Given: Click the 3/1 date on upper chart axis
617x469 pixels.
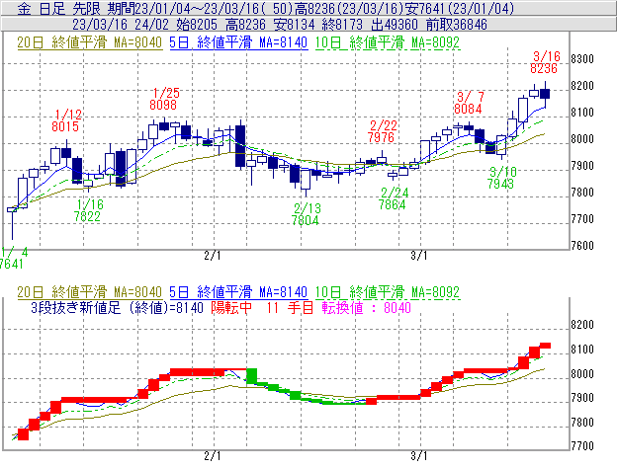Looking at the screenshot, I should point(419,256).
